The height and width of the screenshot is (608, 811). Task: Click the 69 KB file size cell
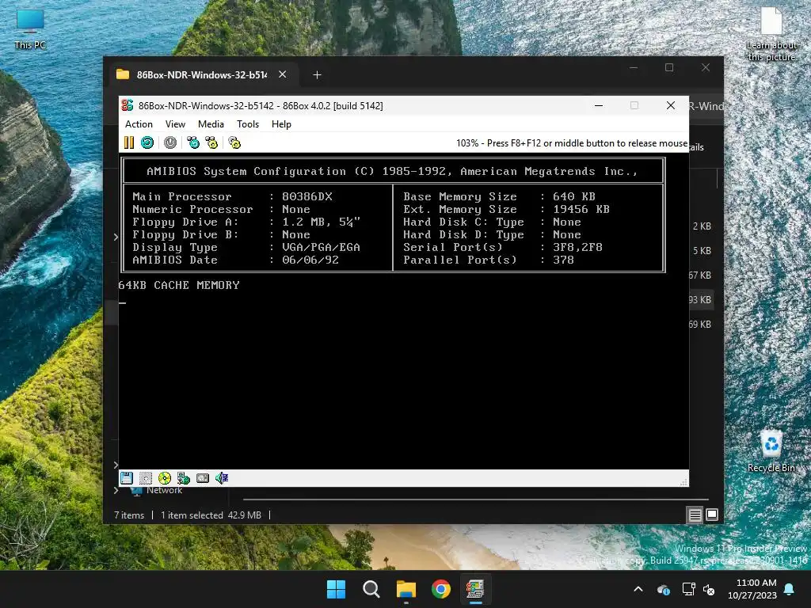(700, 324)
